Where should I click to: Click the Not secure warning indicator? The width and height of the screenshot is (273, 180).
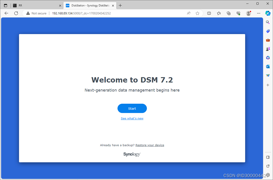pos(36,13)
